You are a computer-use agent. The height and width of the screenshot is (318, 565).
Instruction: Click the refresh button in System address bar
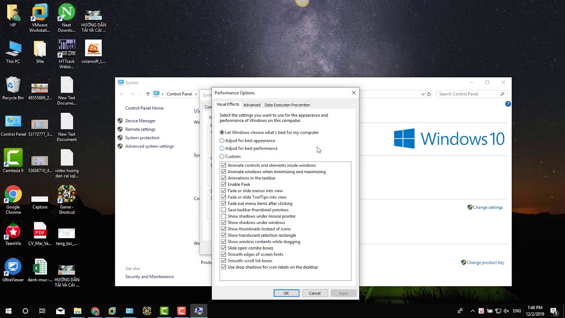pyautogui.click(x=429, y=94)
